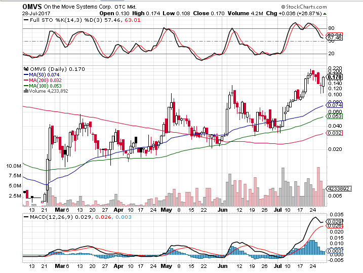The width and height of the screenshot is (363, 273).
Task: Click the 2.5M volume axis label
Action: tap(15, 196)
